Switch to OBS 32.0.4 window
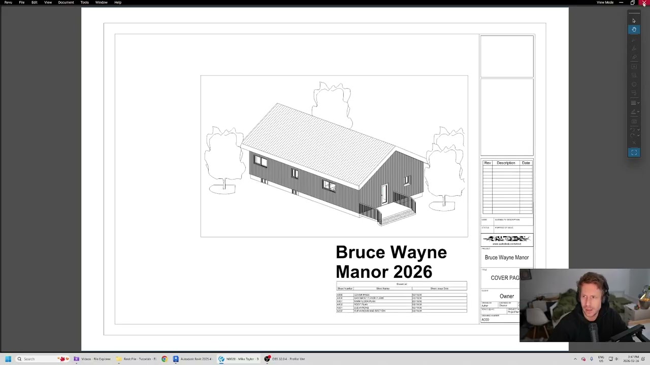This screenshot has width=650, height=365. click(285, 359)
